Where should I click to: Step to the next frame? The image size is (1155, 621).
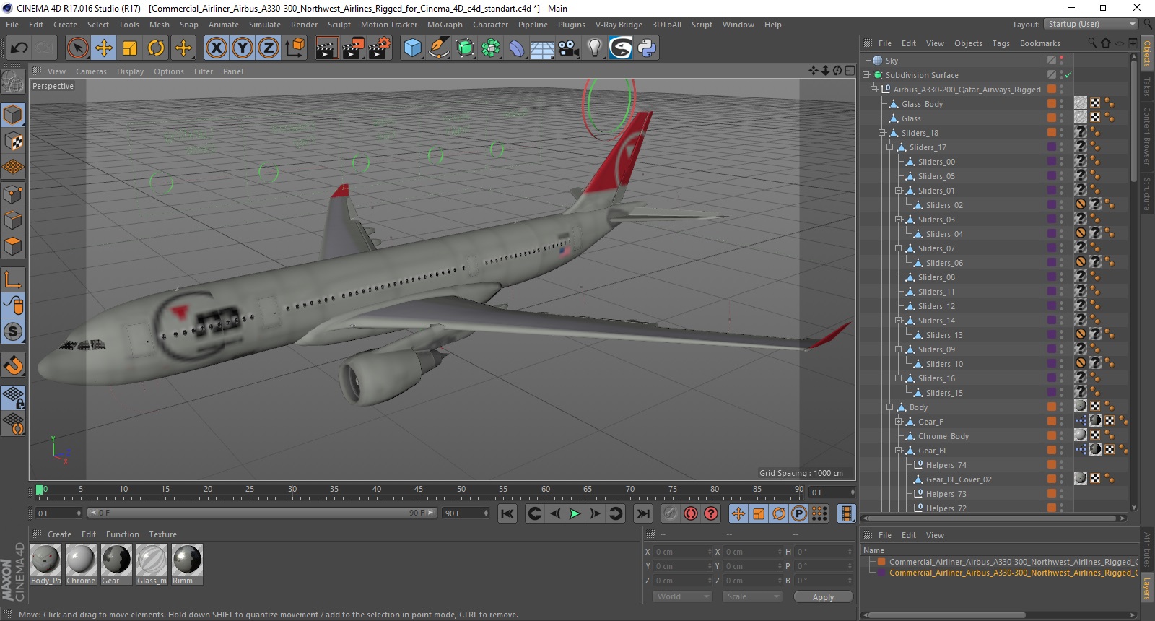point(595,513)
